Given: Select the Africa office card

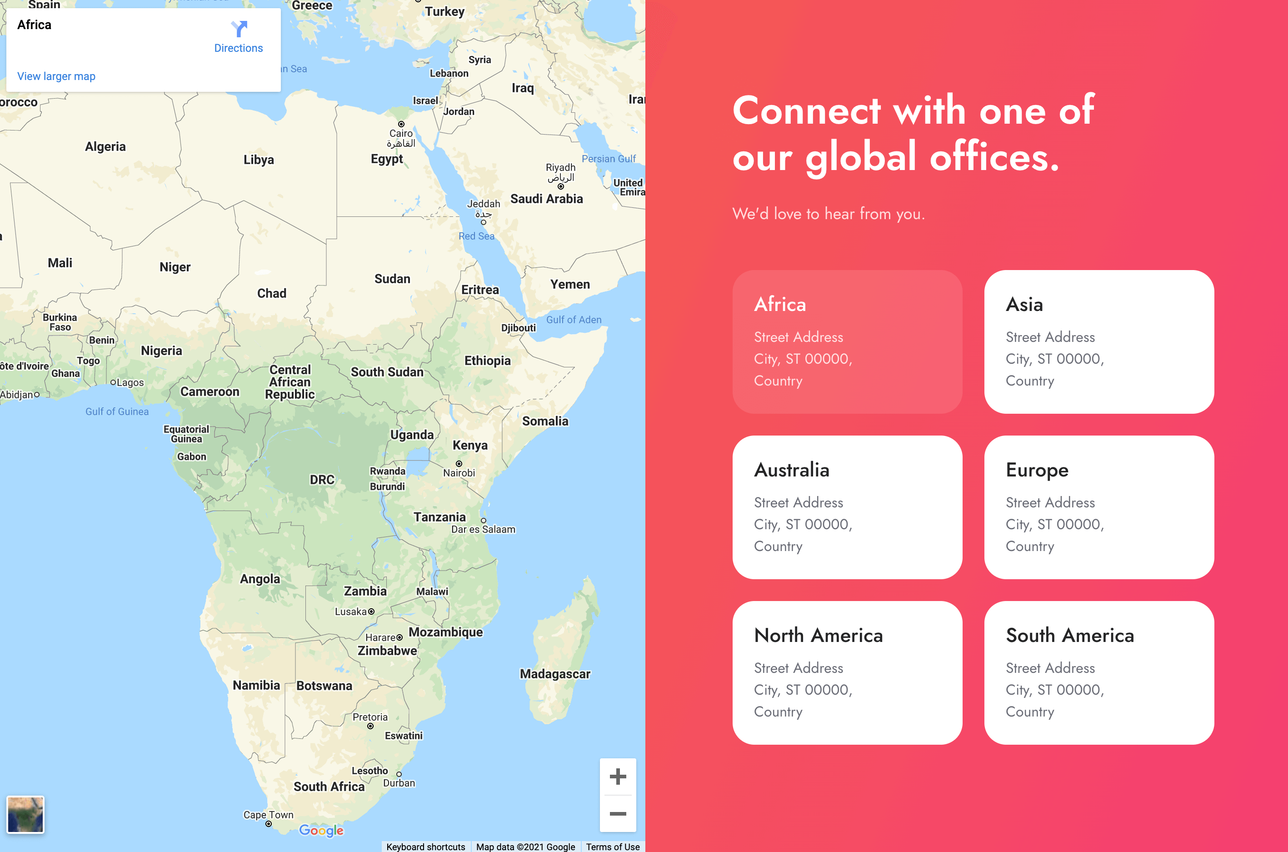Looking at the screenshot, I should [x=847, y=343].
